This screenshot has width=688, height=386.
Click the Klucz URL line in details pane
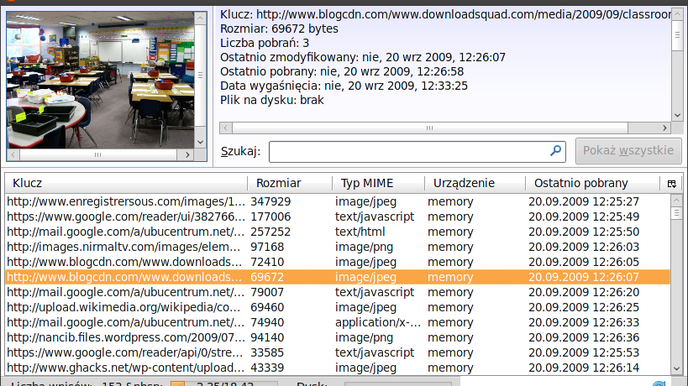[x=445, y=14]
